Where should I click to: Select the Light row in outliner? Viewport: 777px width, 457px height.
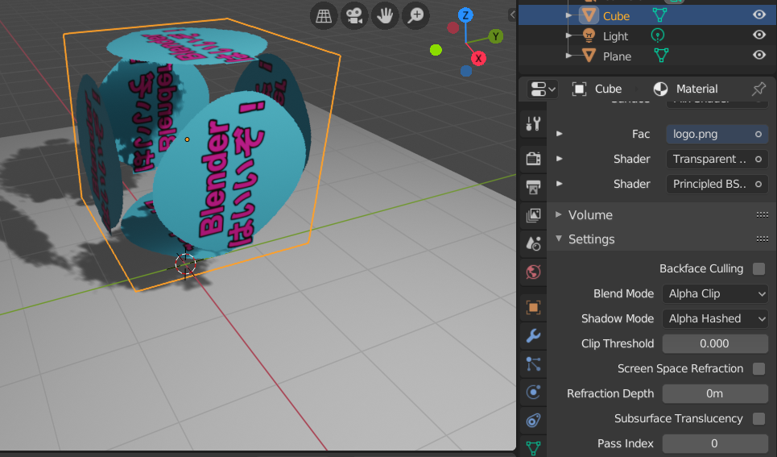pyautogui.click(x=647, y=35)
